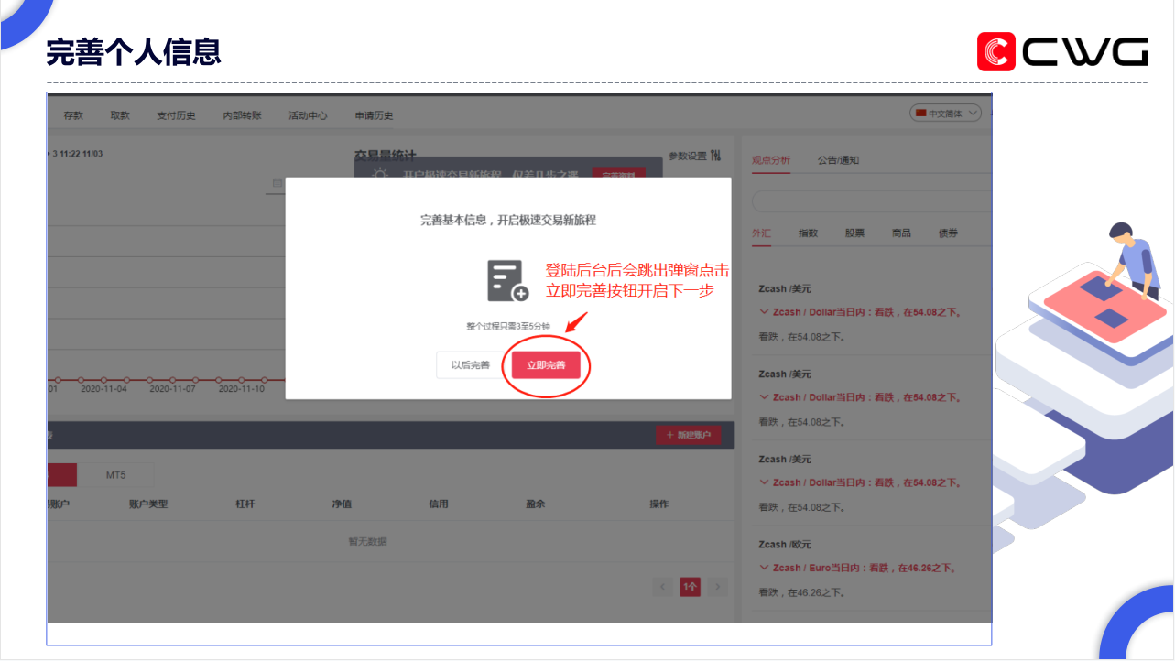This screenshot has width=1175, height=661.
Task: Open 申请历史 in the top navigation
Action: [374, 115]
